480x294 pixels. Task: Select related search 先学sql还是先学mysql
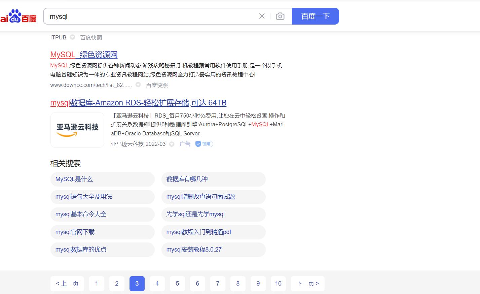pos(214,214)
